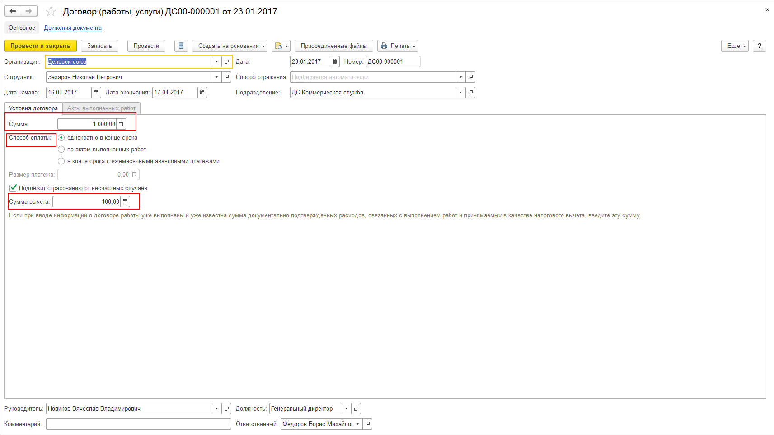
Task: Select однократно в конце срока payment option
Action: pos(61,138)
